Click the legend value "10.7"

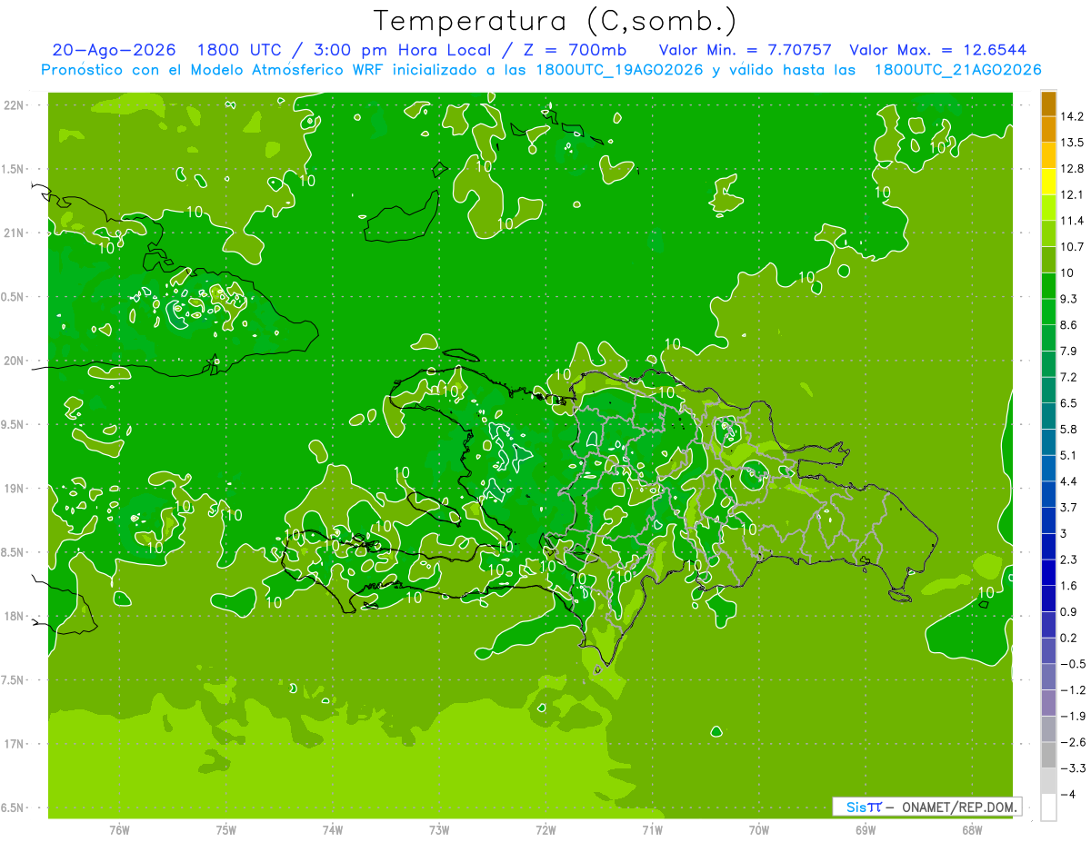pyautogui.click(x=1073, y=247)
